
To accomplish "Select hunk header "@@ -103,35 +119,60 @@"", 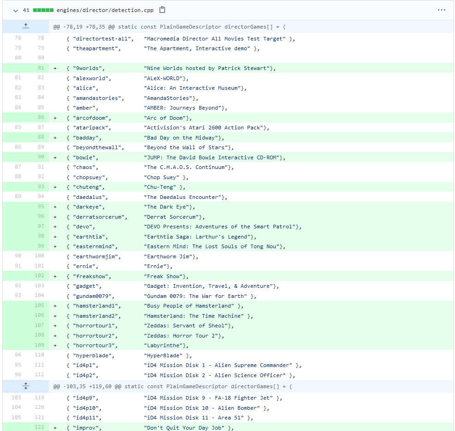I will pos(87,386).
